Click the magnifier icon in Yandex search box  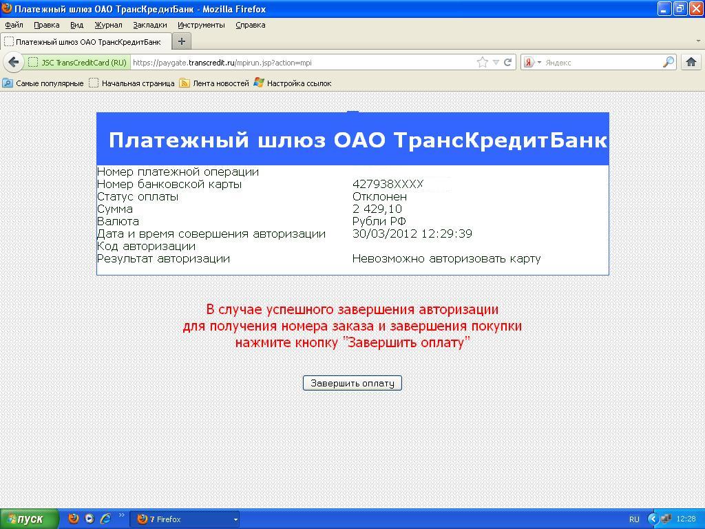(x=668, y=62)
